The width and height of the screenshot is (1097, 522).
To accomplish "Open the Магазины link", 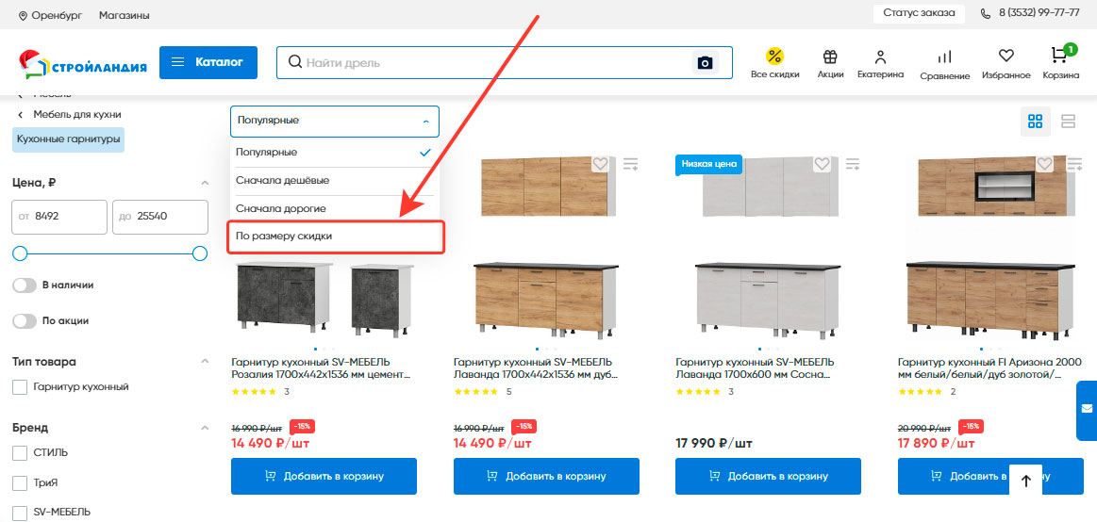I will 124,15.
